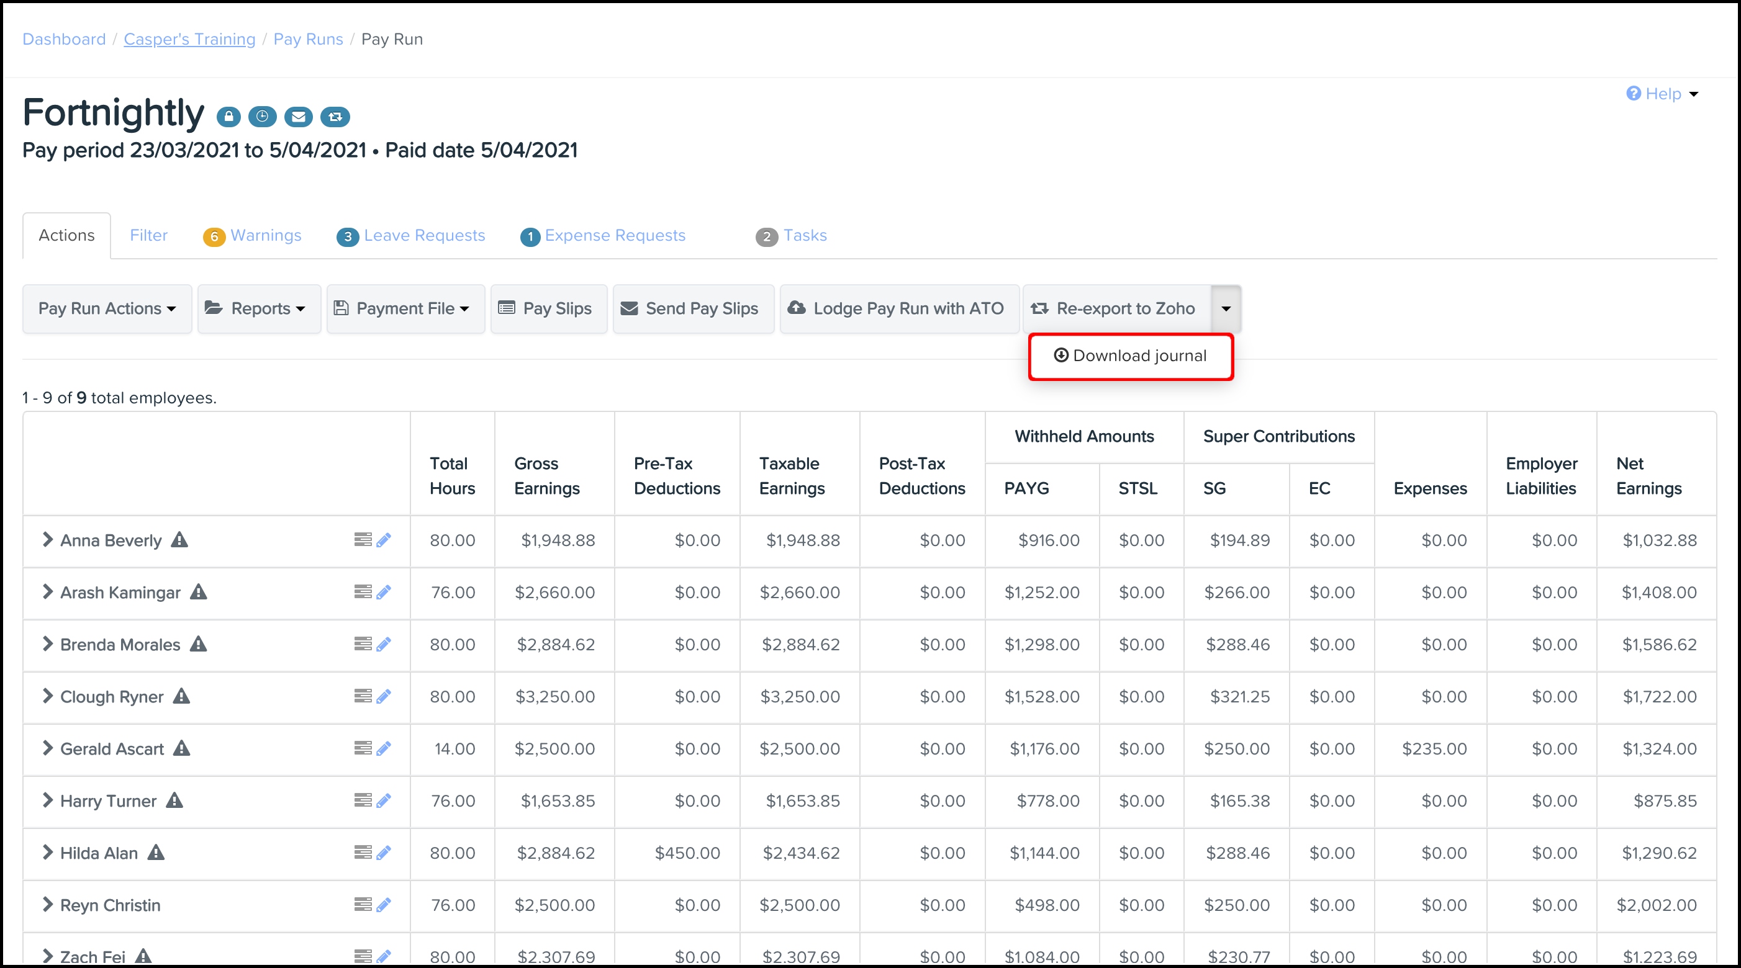Click the clock icon beside Fortnightly
This screenshot has width=1741, height=968.
262,117
